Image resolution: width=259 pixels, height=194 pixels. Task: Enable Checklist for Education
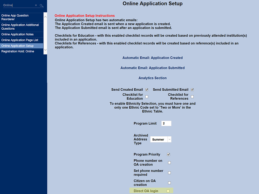147,96
